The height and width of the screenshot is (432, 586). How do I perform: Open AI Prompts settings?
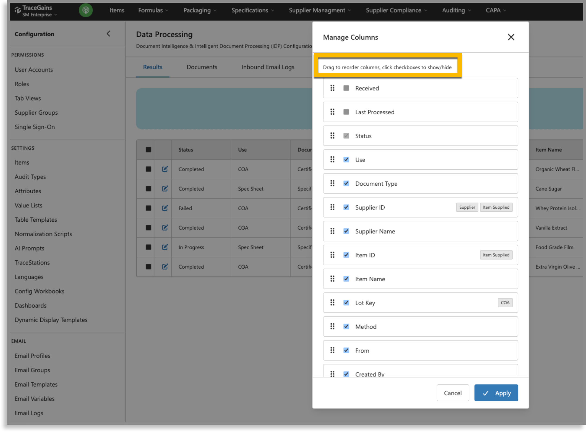[29, 248]
